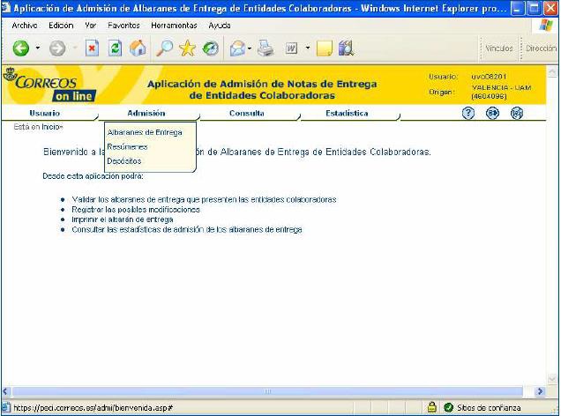Click the help question mark icon

coord(468,113)
